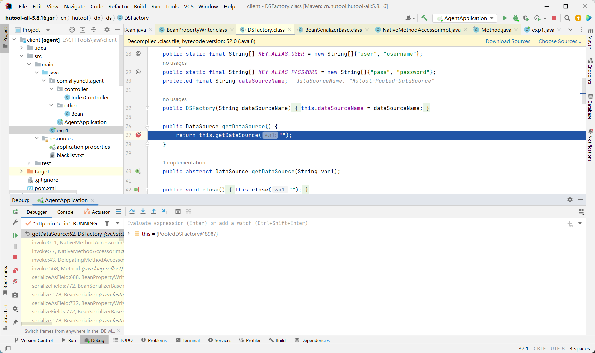Stop debugging with red square in Debug sidebar
This screenshot has width=595, height=353.
(15, 257)
